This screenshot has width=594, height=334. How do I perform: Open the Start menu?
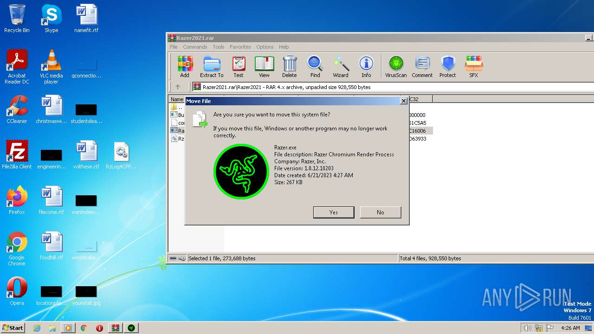13,328
